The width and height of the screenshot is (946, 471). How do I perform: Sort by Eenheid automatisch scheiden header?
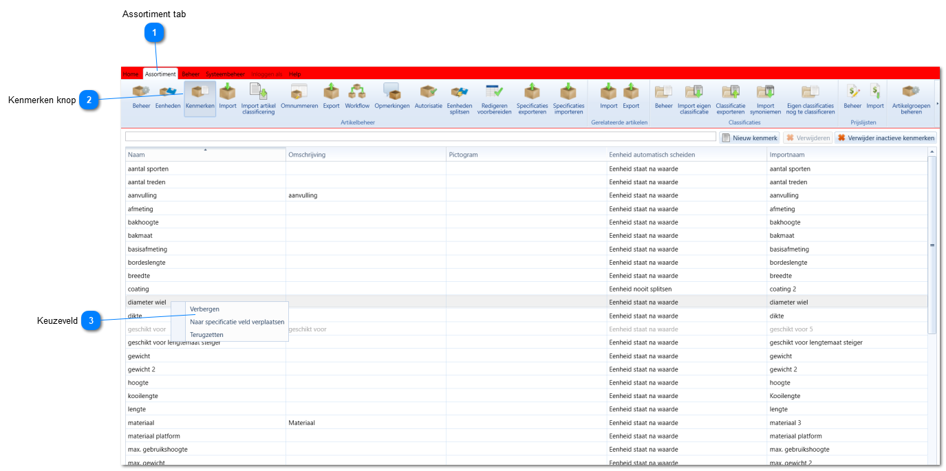(687, 155)
